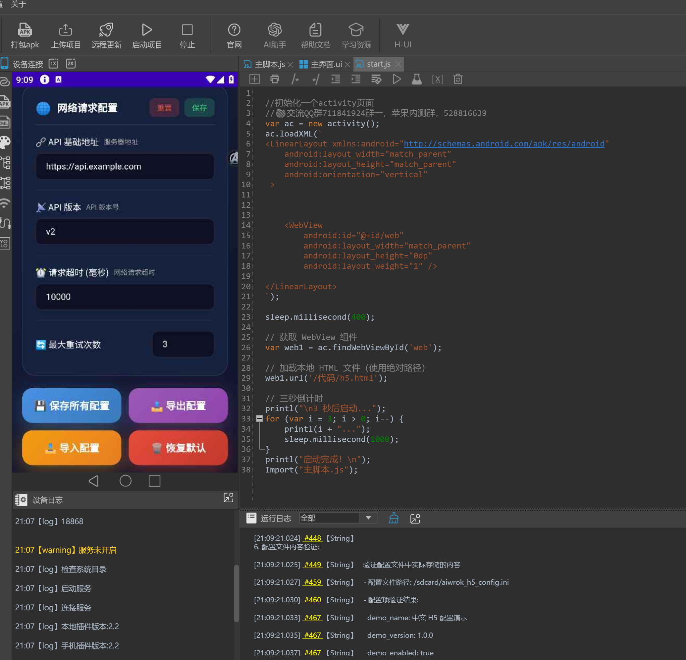Click the increase indent icon
The image size is (686, 660).
pyautogui.click(x=356, y=79)
